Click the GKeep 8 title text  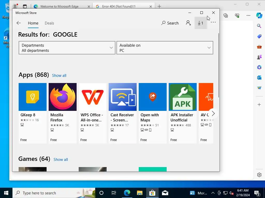point(28,115)
